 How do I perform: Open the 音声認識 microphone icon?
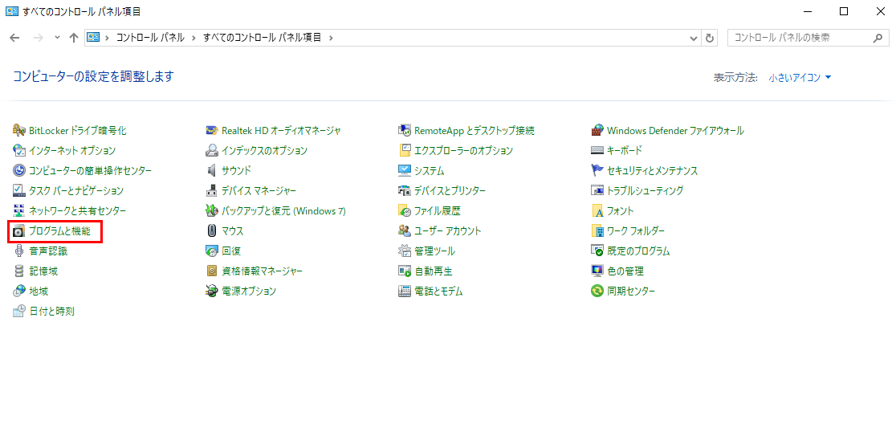coord(18,251)
